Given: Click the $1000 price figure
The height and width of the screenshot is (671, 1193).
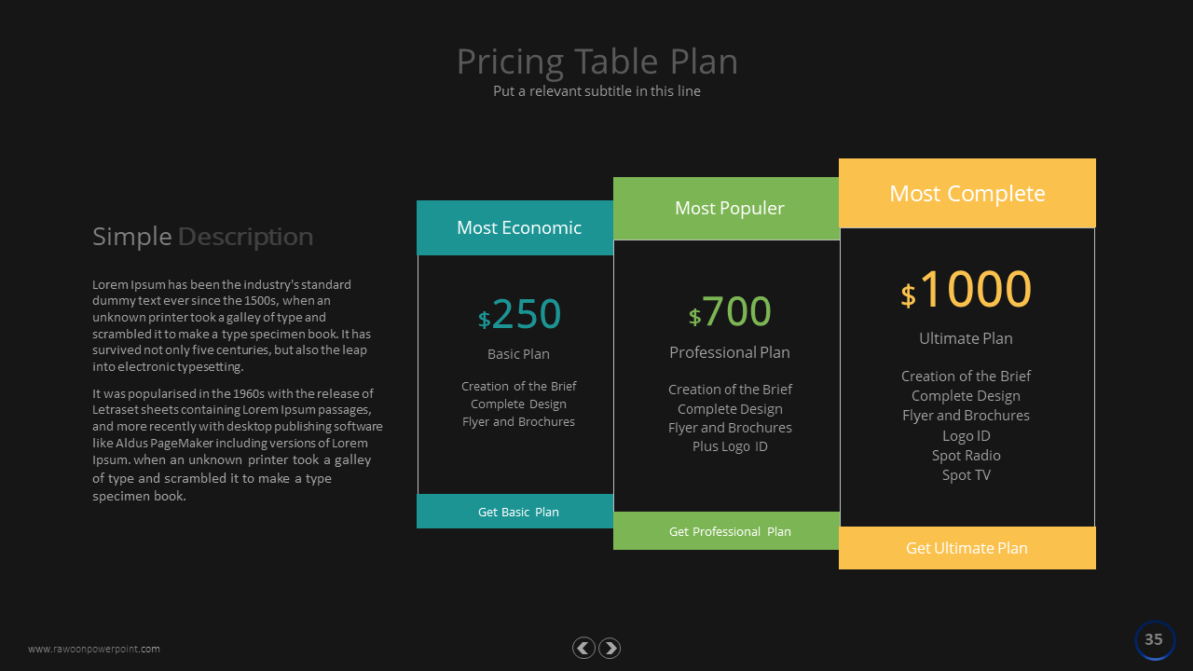Looking at the screenshot, I should 967,290.
